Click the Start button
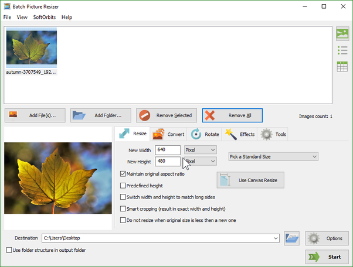Image resolution: width=353 pixels, height=267 pixels. [x=327, y=257]
